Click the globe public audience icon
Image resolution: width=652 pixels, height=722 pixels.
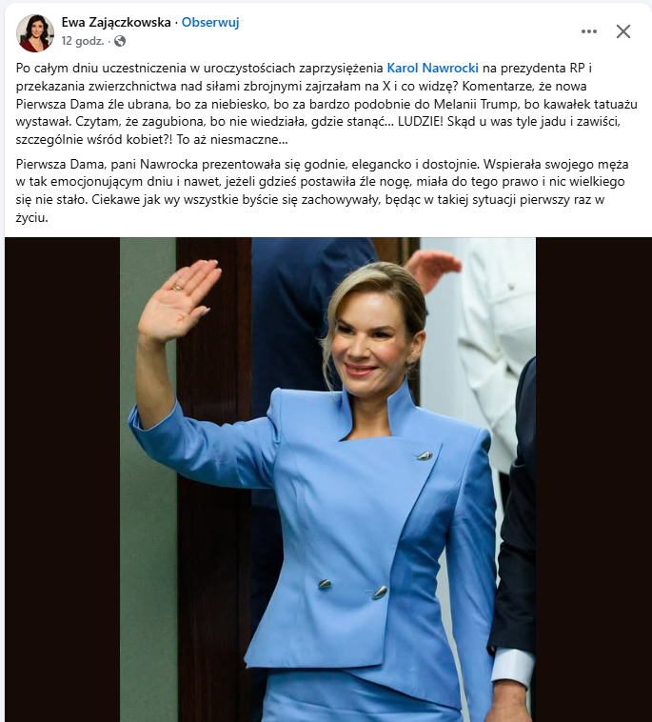tap(120, 42)
